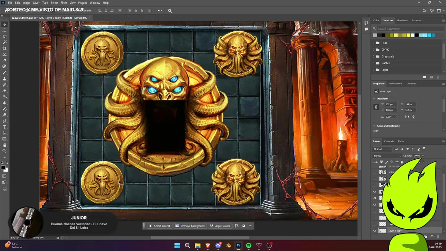Select the Crop tool
The image size is (446, 251).
tap(5, 48)
